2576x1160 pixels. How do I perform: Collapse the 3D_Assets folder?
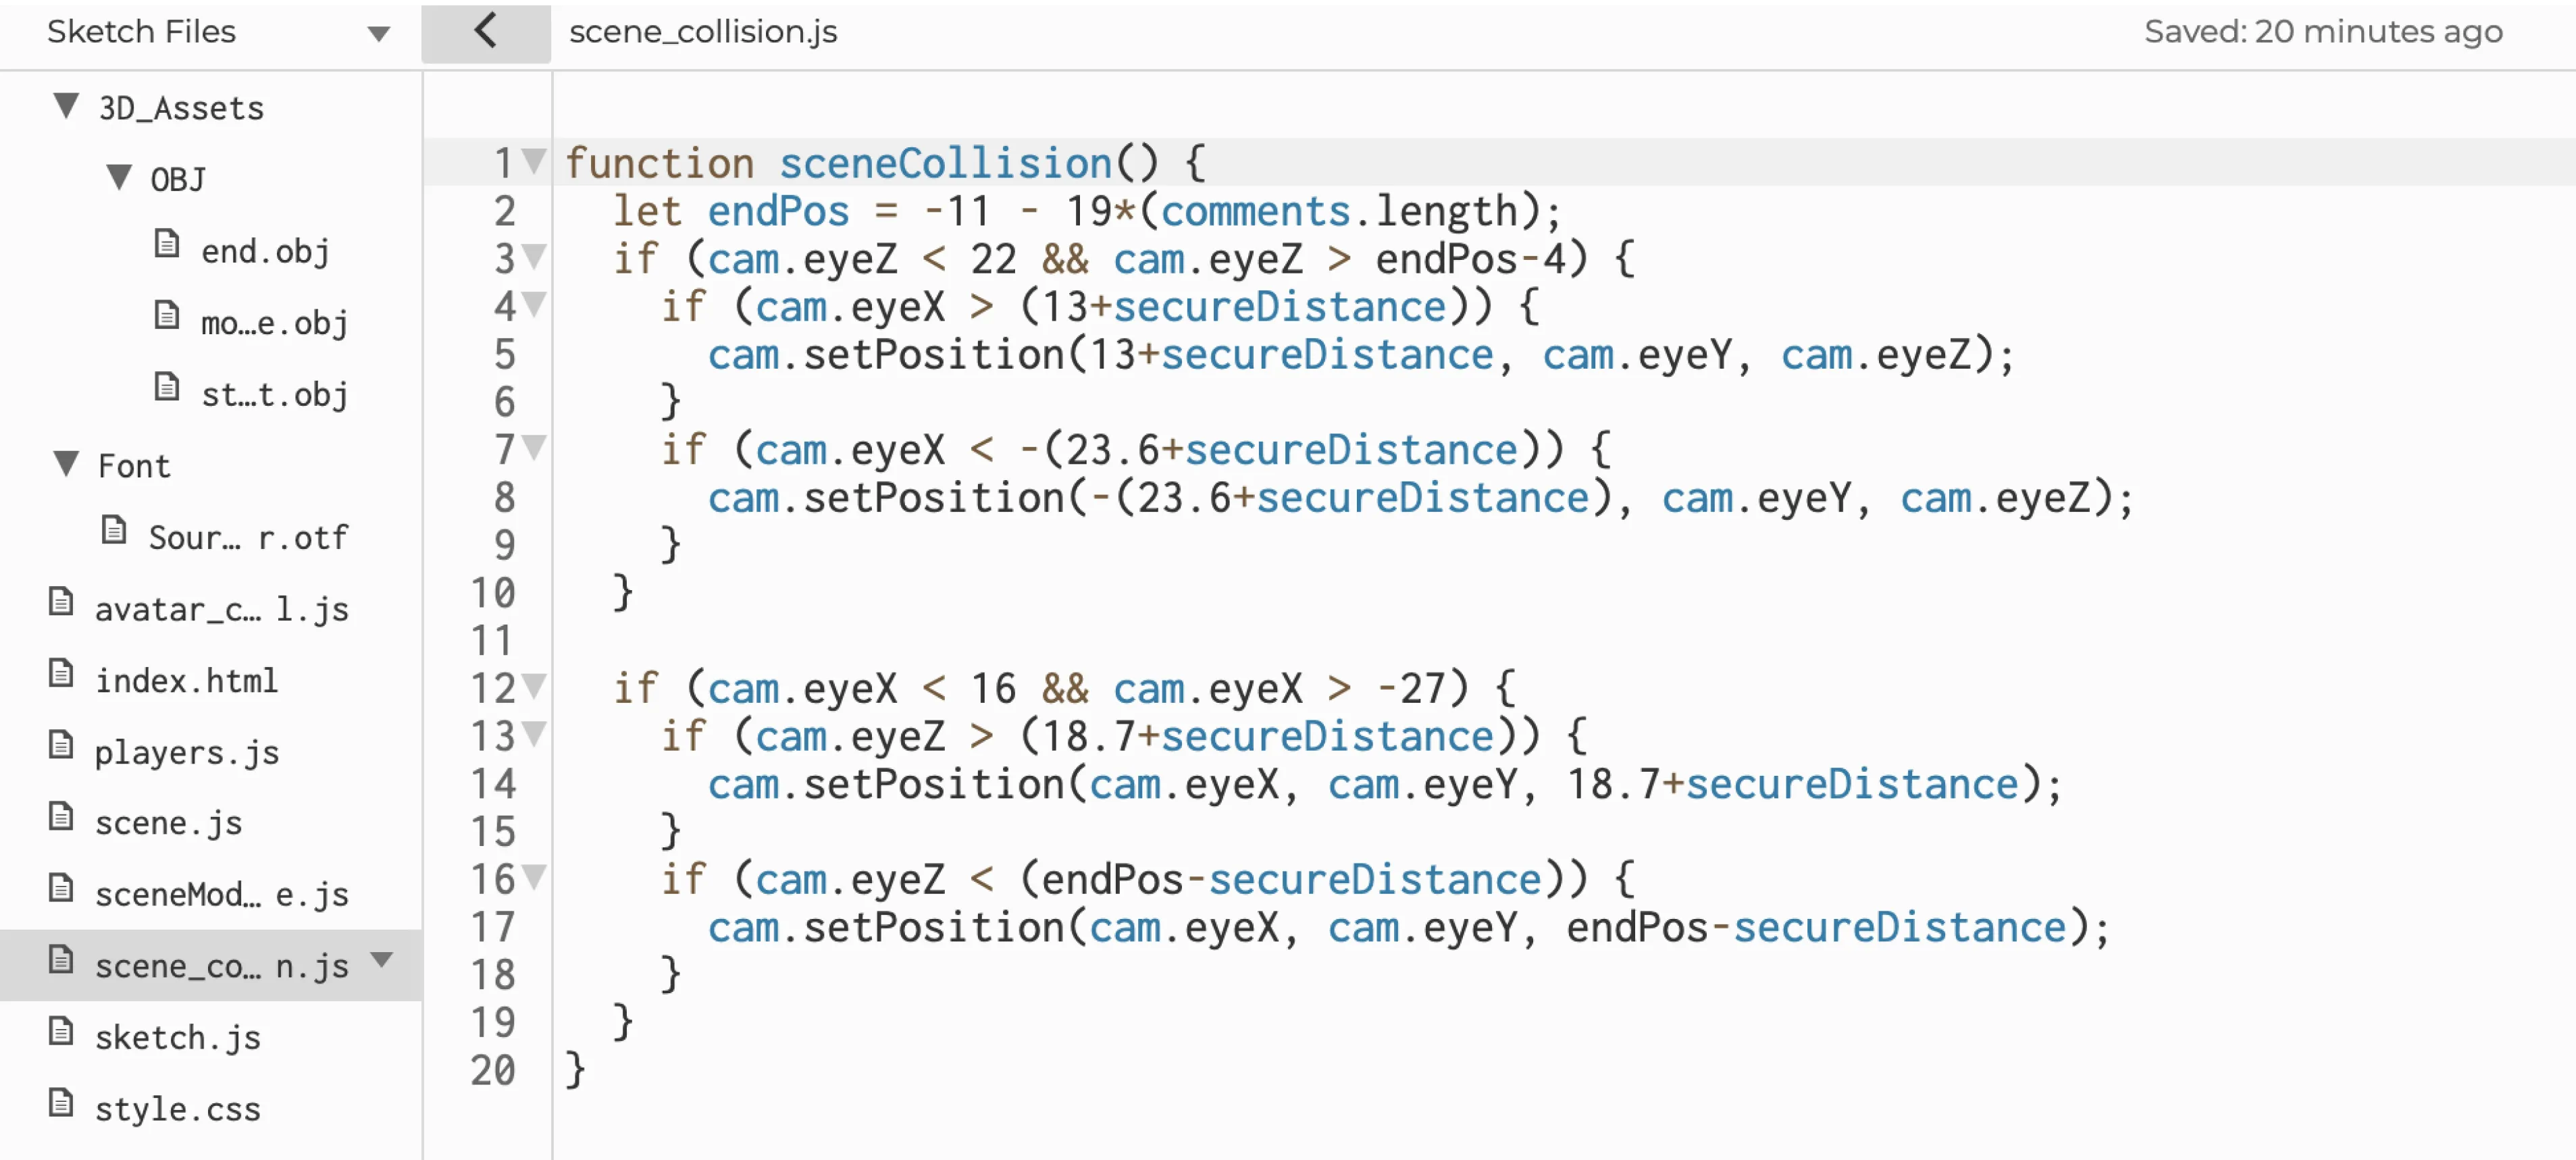[x=66, y=106]
